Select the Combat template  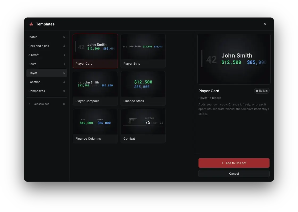tap(143, 126)
